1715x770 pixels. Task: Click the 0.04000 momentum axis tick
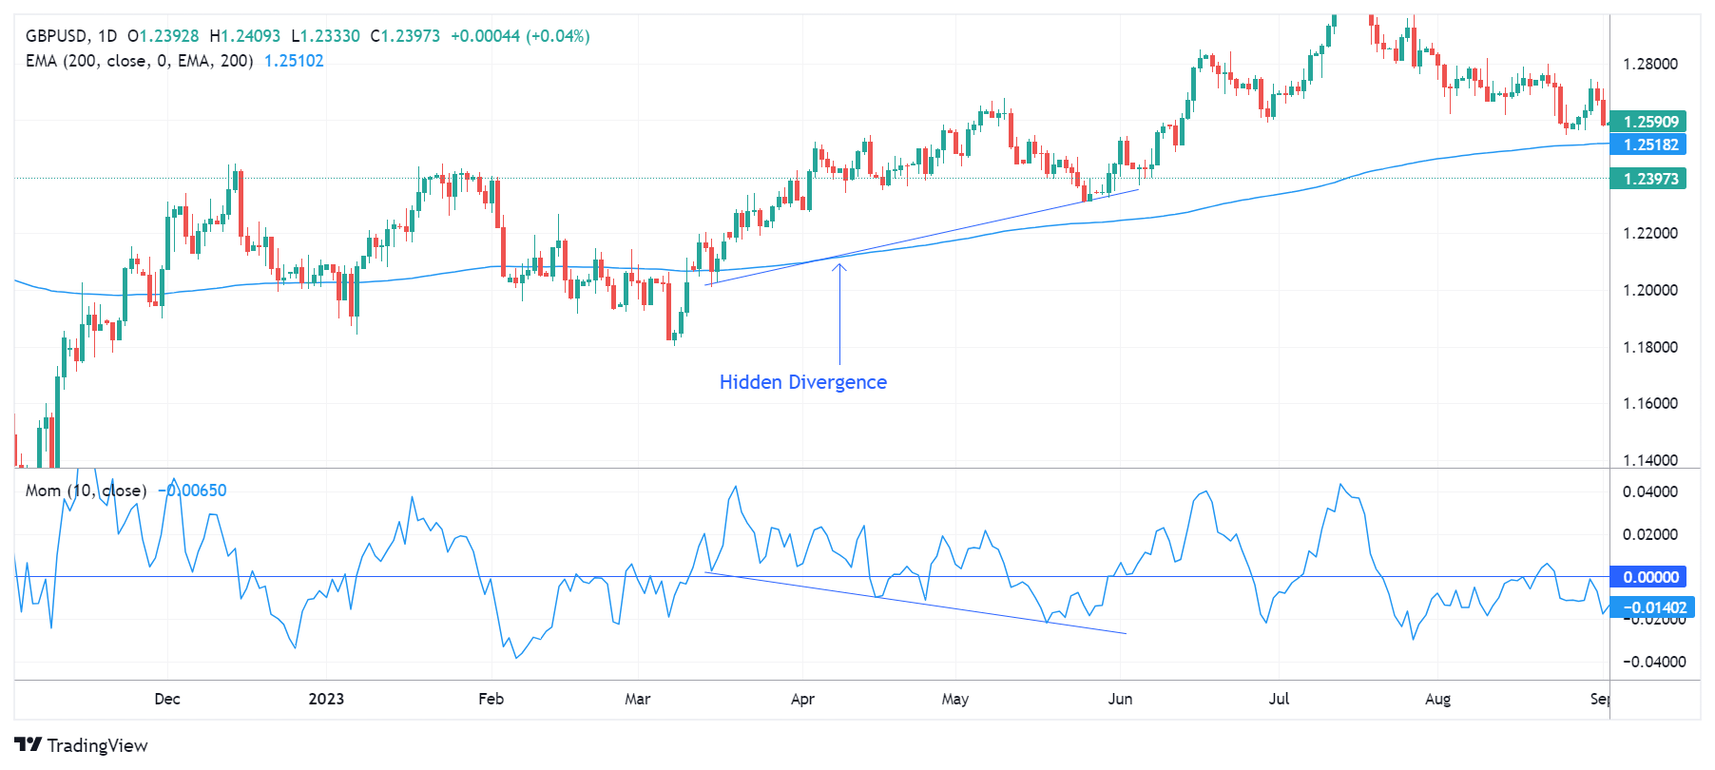coord(1650,491)
